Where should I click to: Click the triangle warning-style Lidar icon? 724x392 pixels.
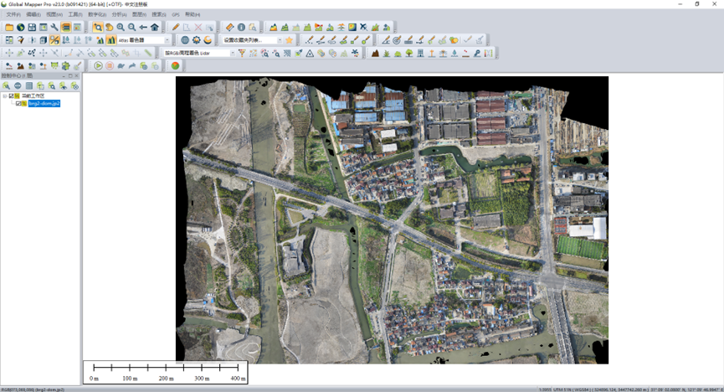point(310,53)
